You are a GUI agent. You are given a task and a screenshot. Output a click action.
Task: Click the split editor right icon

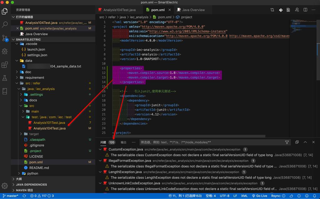[305, 10]
